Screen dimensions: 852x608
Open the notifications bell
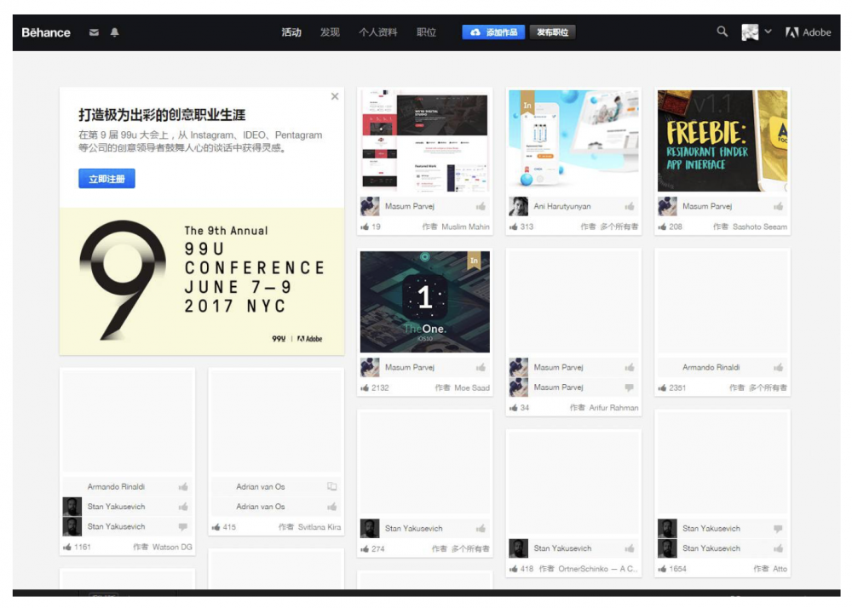click(114, 32)
